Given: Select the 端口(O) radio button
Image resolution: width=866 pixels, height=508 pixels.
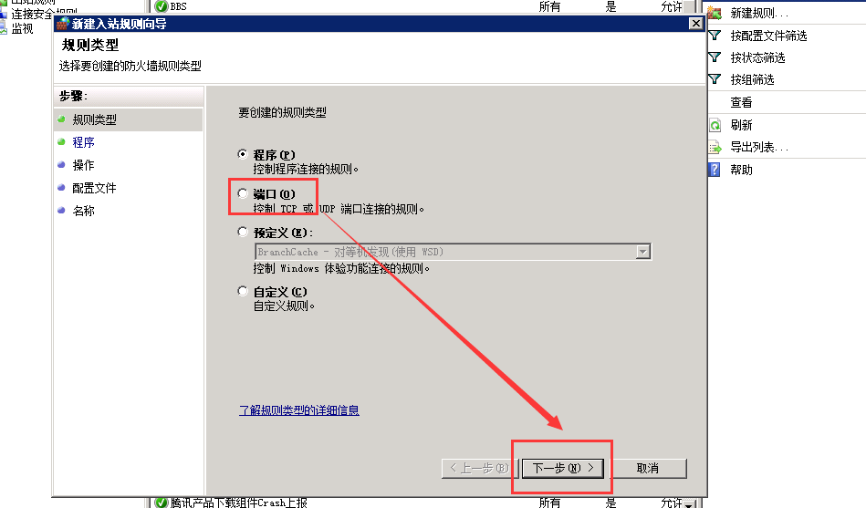Looking at the screenshot, I should click(243, 193).
